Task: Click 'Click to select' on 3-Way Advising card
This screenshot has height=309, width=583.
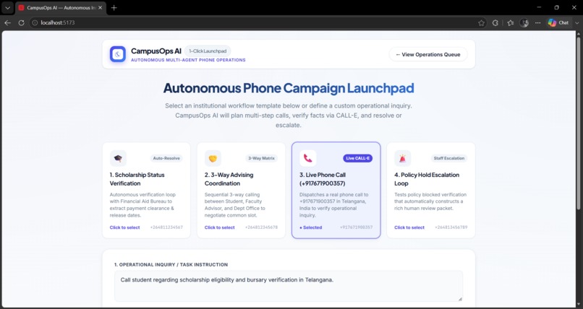Action: (219, 227)
